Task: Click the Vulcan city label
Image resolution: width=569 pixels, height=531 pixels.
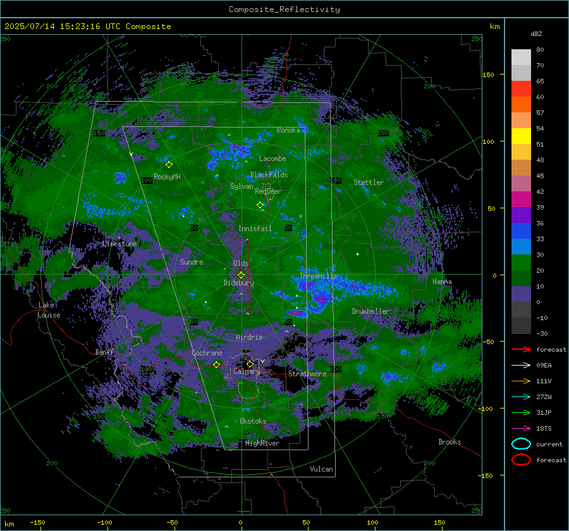Action: click(321, 469)
